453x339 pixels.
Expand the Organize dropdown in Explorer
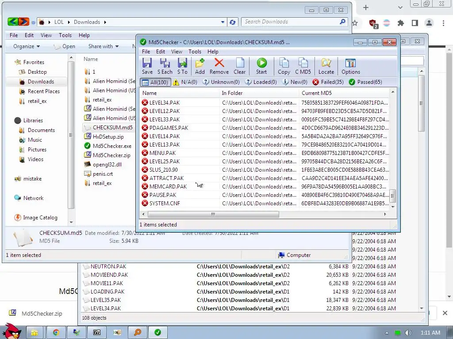[x=27, y=46]
